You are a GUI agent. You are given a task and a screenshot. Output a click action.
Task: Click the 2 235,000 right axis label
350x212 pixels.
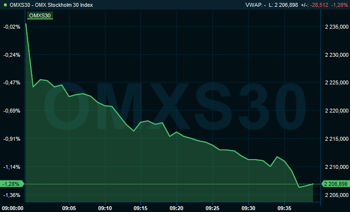tap(336, 27)
